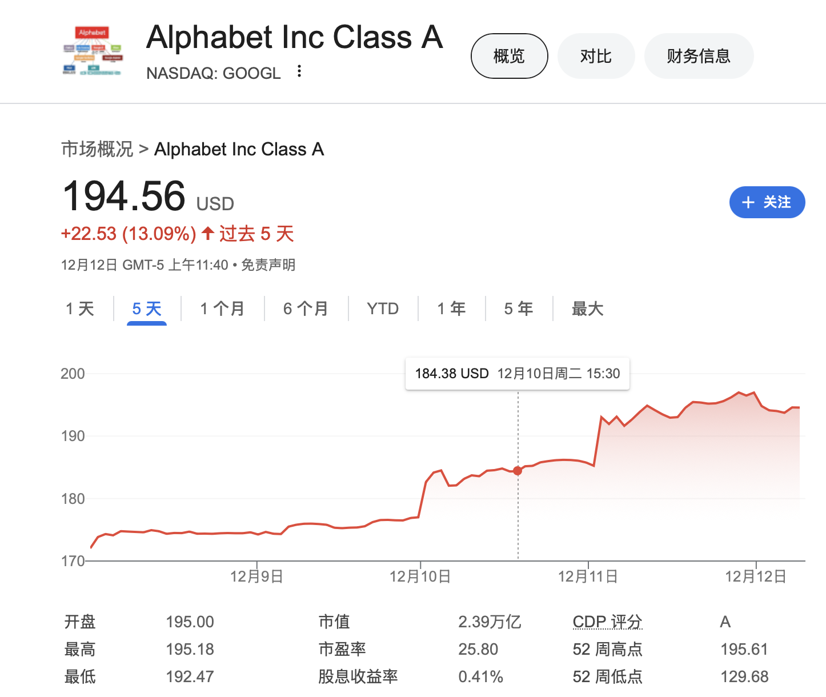Open the three-dot menu next to NASDAQ: GOOGL

299,71
